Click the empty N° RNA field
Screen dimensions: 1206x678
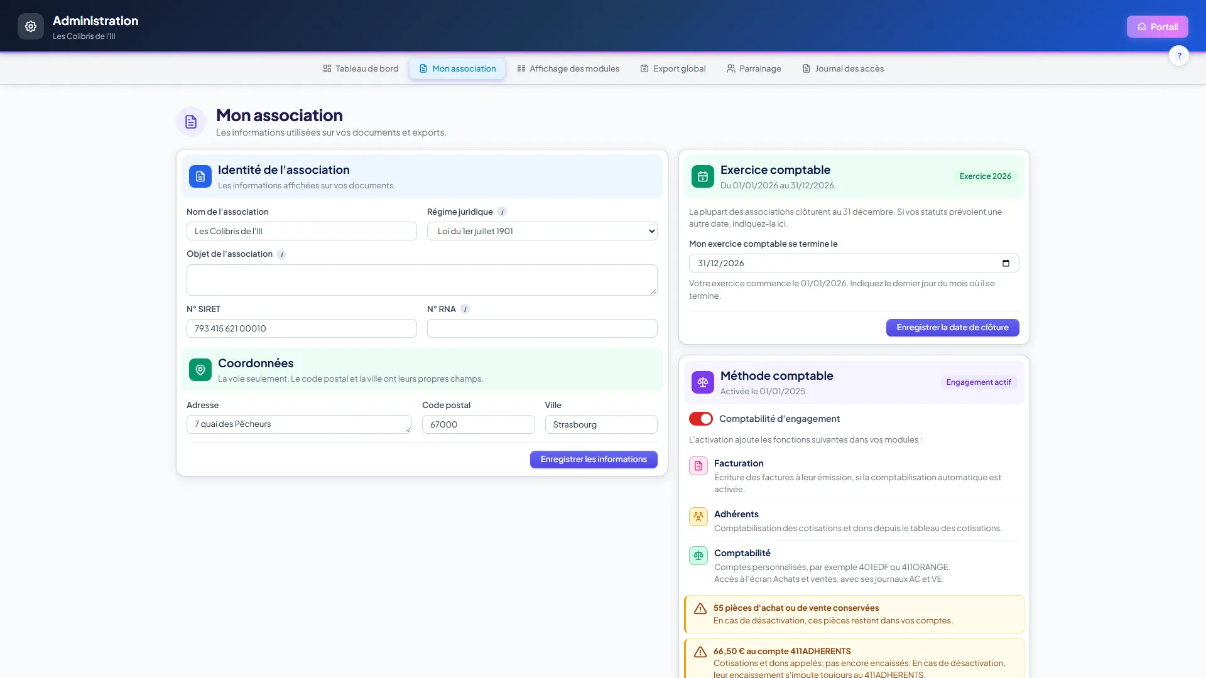pos(542,329)
